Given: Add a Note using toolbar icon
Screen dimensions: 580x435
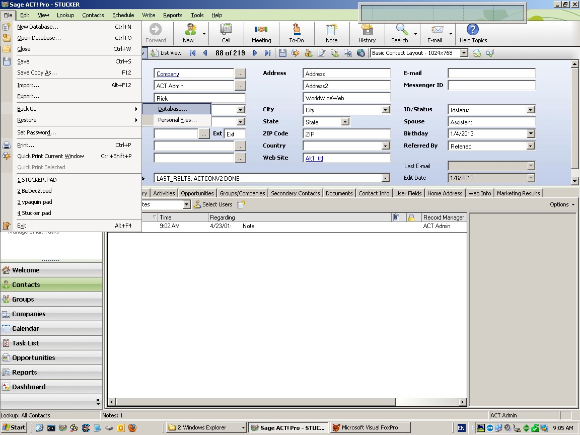Looking at the screenshot, I should click(x=331, y=30).
